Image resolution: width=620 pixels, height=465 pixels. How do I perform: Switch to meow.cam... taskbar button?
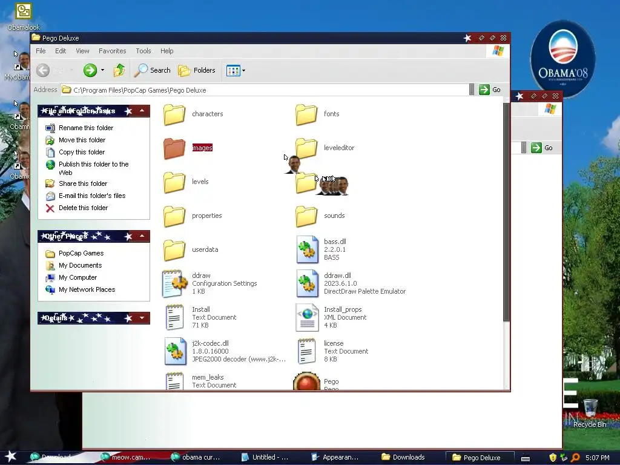[x=125, y=457]
